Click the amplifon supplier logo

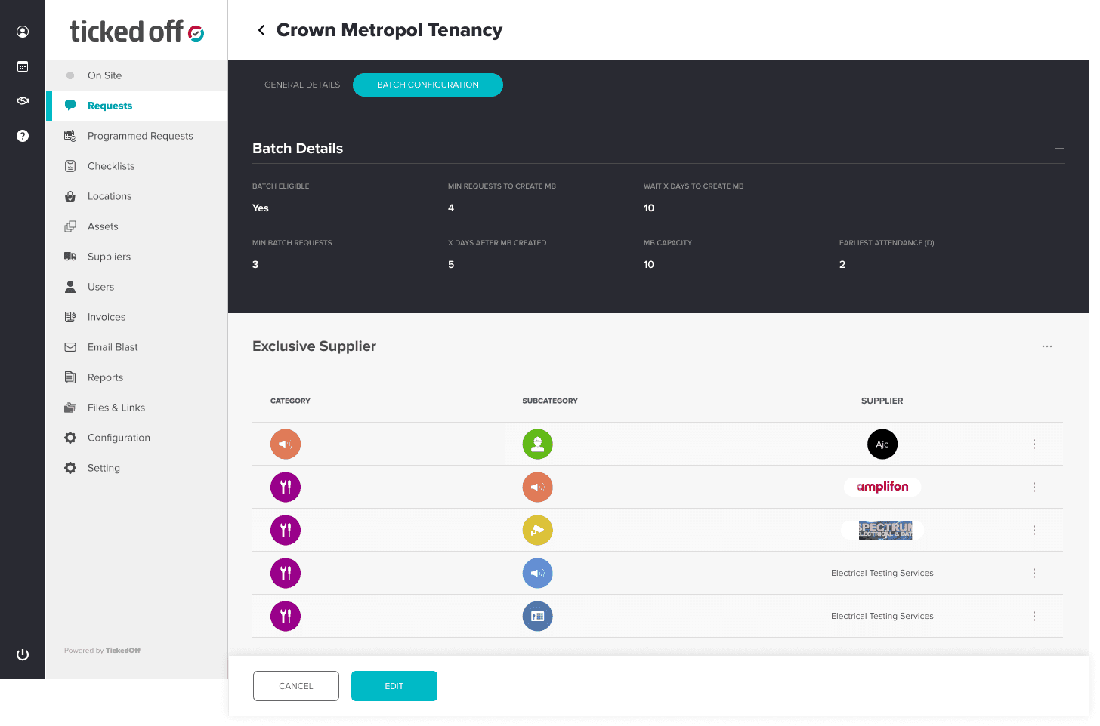882,487
